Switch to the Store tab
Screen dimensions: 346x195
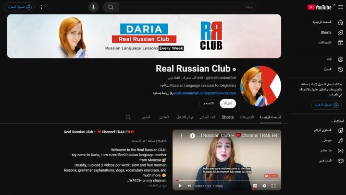point(146,117)
